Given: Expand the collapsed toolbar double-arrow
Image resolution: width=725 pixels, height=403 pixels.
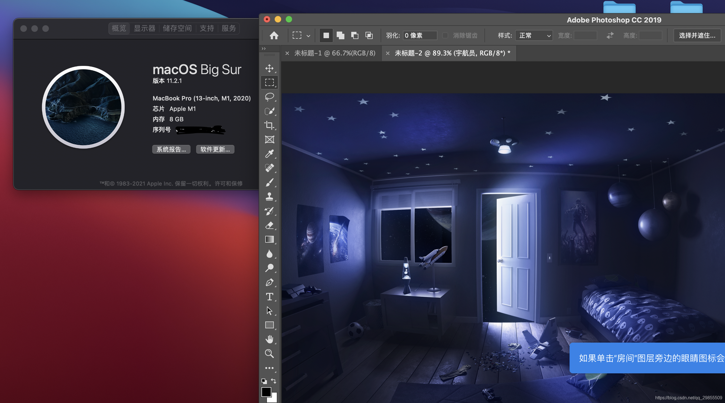Looking at the screenshot, I should click(264, 48).
